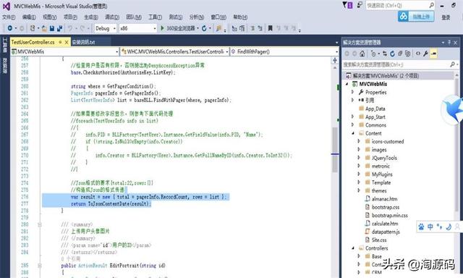Click the bookmark icon in toolbar
463x278 pixels.
tap(270, 28)
